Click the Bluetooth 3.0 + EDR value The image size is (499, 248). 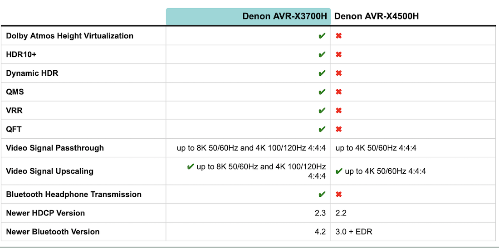pos(354,232)
